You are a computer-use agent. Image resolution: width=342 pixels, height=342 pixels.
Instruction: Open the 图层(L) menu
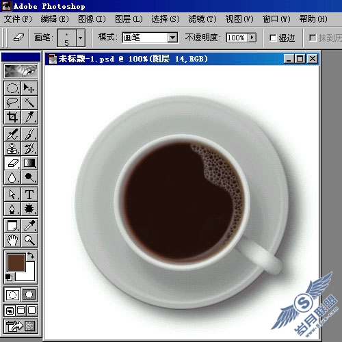[x=129, y=19]
